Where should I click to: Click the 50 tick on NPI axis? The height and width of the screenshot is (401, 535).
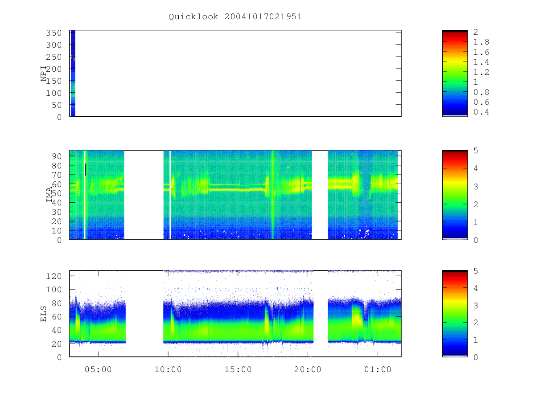pos(57,105)
